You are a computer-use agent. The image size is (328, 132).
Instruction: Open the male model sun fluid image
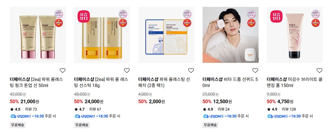coord(231,35)
